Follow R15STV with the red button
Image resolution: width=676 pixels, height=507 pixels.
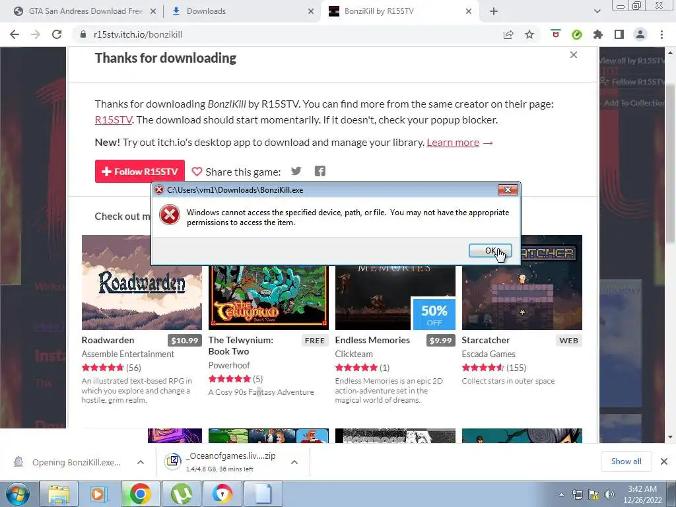click(x=140, y=172)
